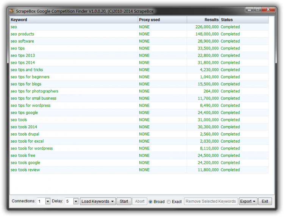Select the 'seo tools' keyword row
284x217 pixels.
[139, 120]
